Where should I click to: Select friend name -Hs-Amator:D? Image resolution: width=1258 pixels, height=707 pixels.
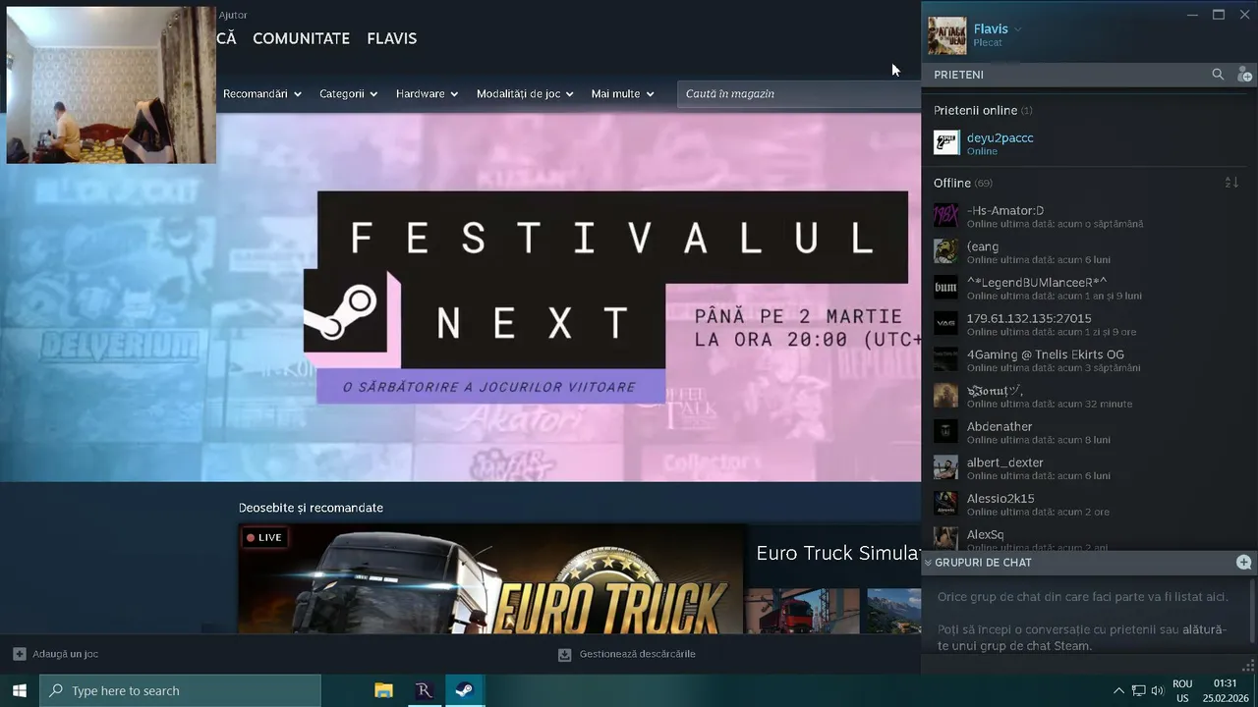click(1005, 210)
